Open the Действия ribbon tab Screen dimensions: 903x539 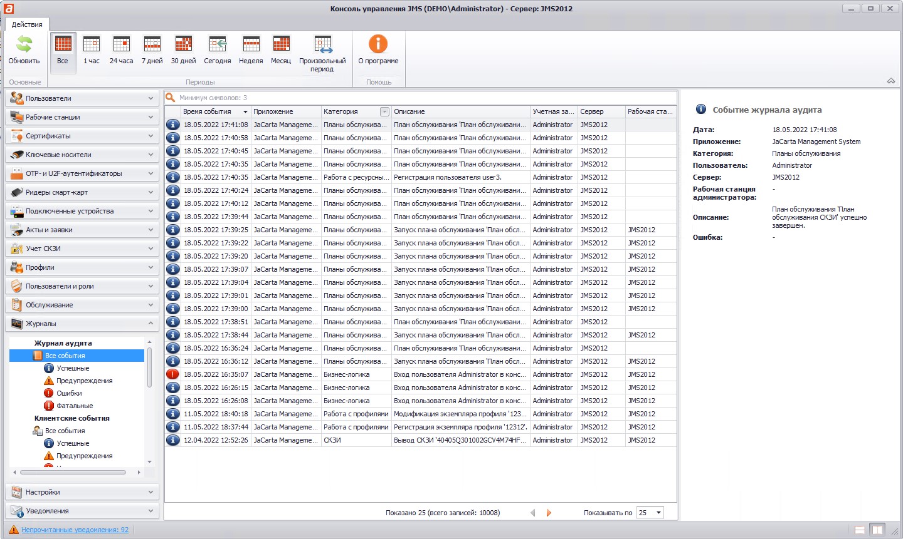(x=27, y=24)
